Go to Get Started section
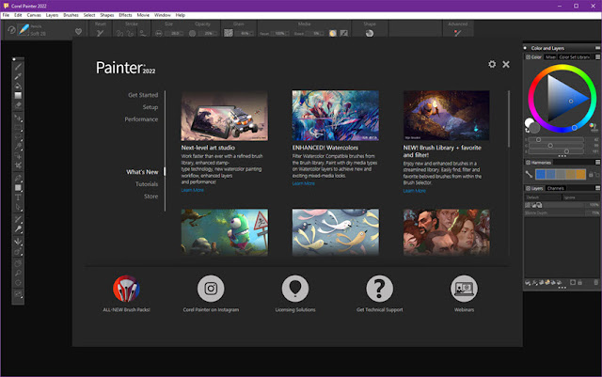This screenshot has width=602, height=377. tap(143, 95)
